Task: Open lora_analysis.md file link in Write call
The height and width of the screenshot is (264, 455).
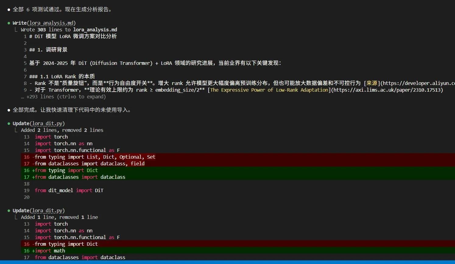Action: click(x=51, y=23)
